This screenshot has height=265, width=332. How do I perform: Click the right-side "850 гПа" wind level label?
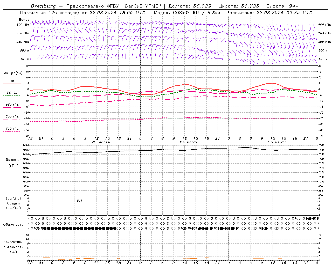[324, 42]
